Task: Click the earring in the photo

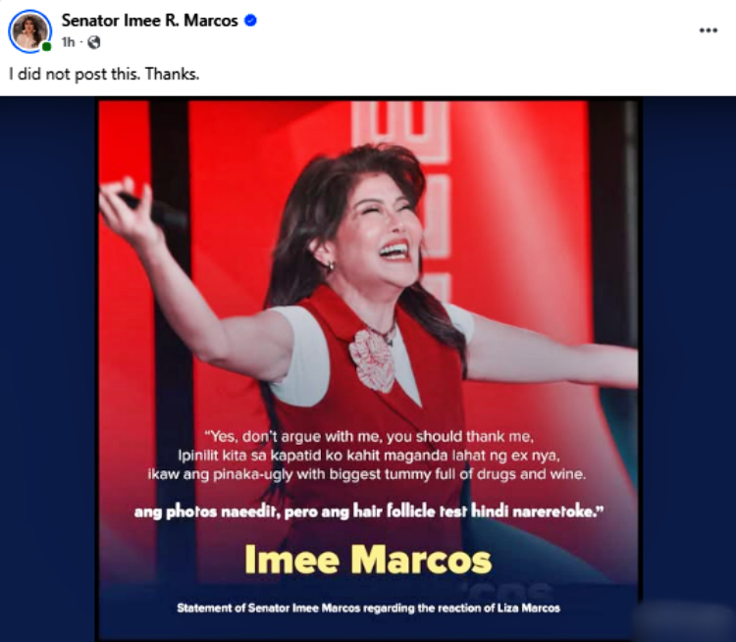Action: (331, 266)
